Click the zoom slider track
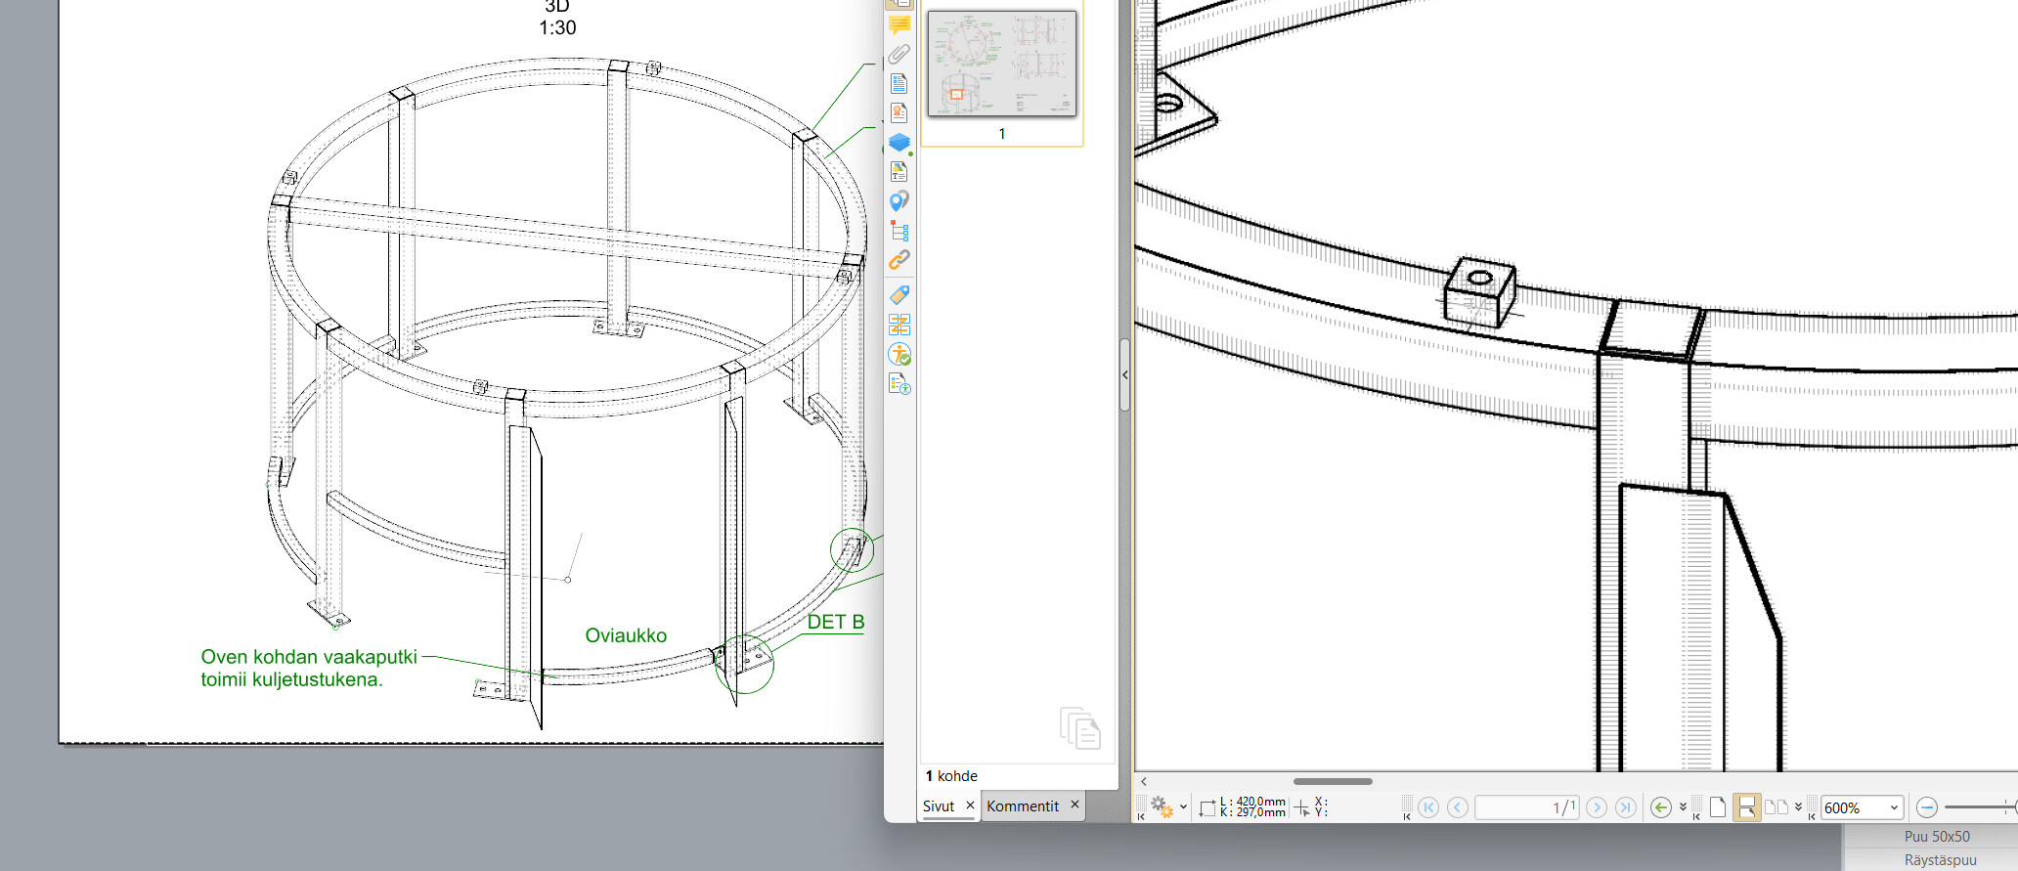 coord(1978,807)
